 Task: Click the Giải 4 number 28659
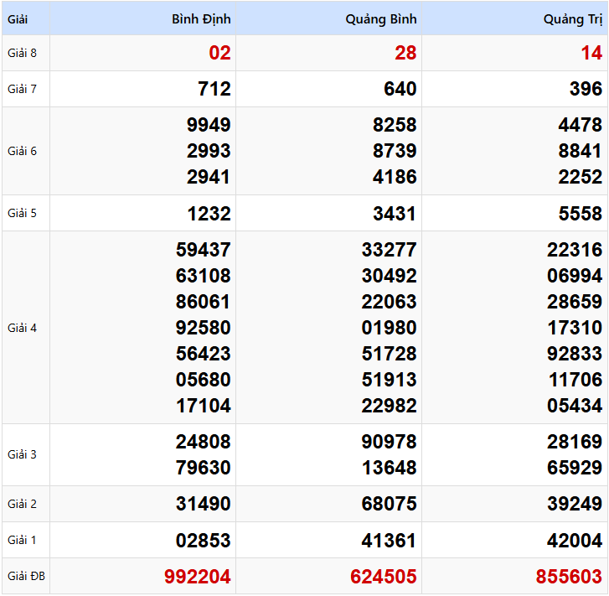click(x=575, y=302)
